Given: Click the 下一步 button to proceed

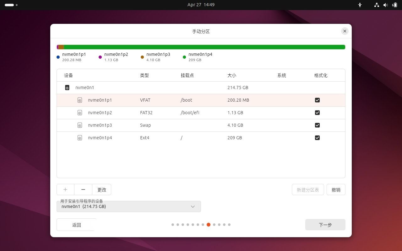Looking at the screenshot, I should pyautogui.click(x=325, y=225).
